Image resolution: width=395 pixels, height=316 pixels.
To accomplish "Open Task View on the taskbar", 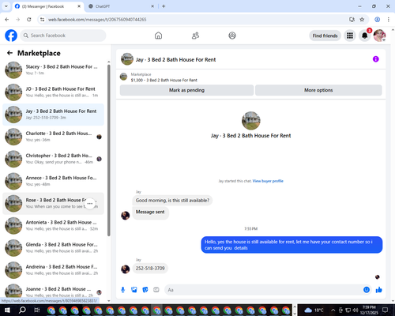I will [36, 310].
